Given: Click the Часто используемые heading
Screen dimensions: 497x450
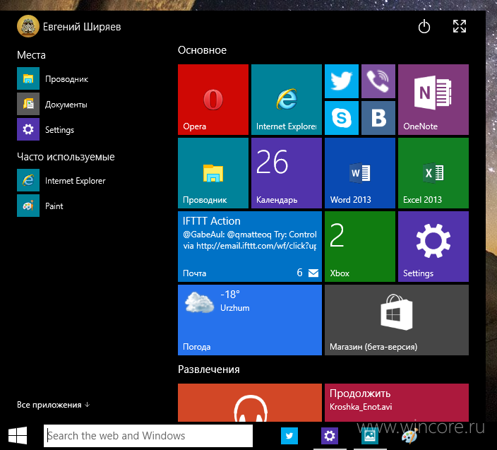Looking at the screenshot, I should pyautogui.click(x=66, y=157).
